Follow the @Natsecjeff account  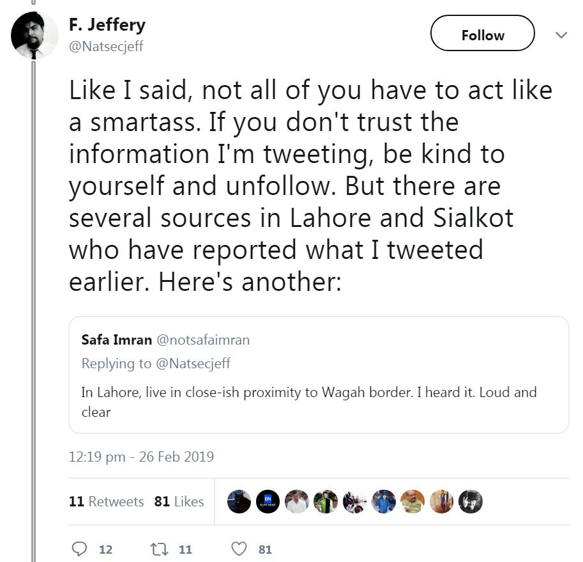tap(482, 35)
